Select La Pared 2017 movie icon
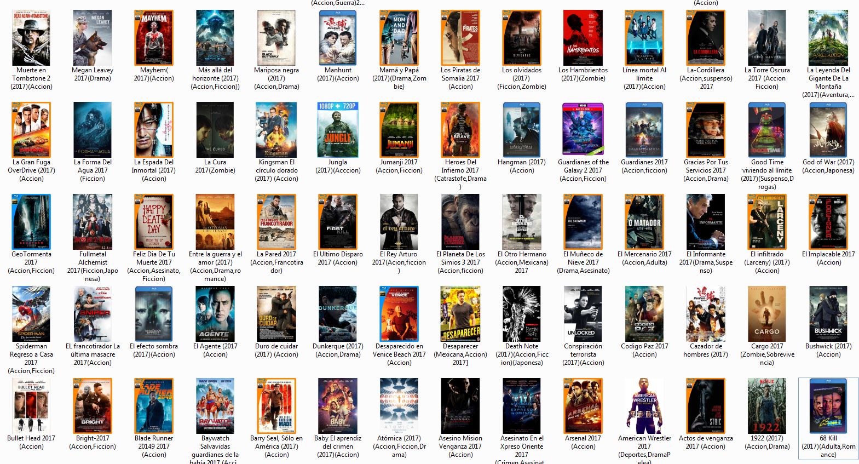Viewport: 859px width, 464px height. 276,222
